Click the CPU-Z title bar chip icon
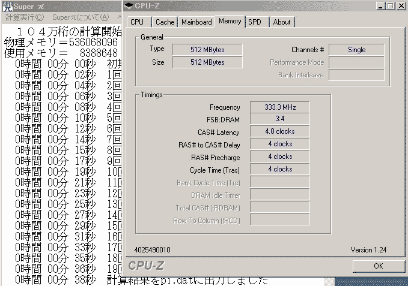The width and height of the screenshot is (408, 286). (129, 6)
